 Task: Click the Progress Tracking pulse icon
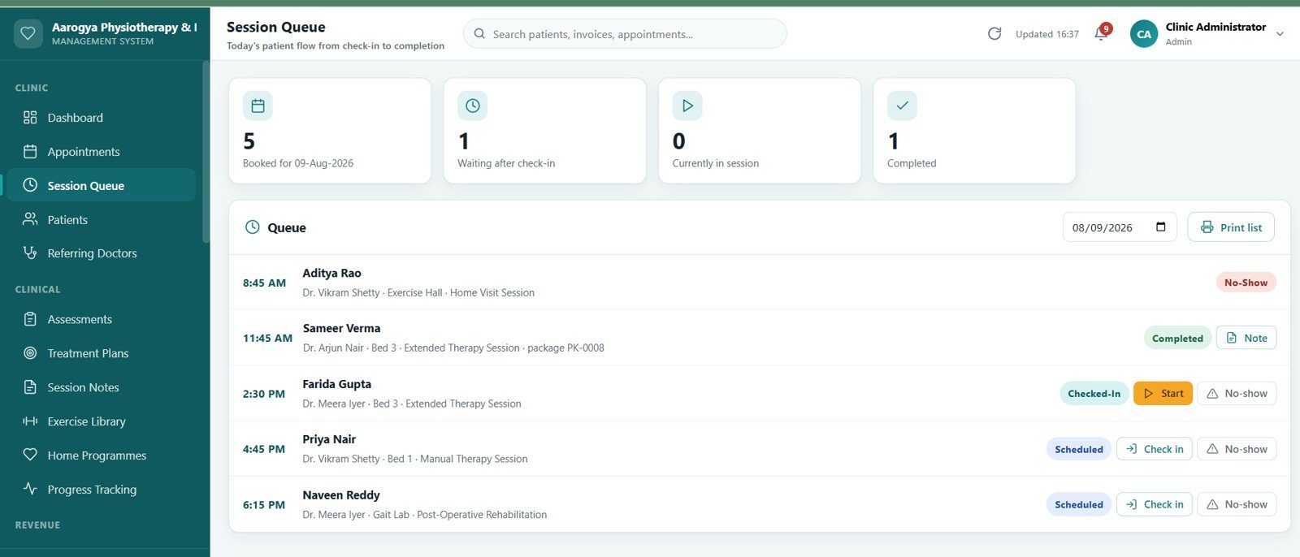pyautogui.click(x=30, y=489)
